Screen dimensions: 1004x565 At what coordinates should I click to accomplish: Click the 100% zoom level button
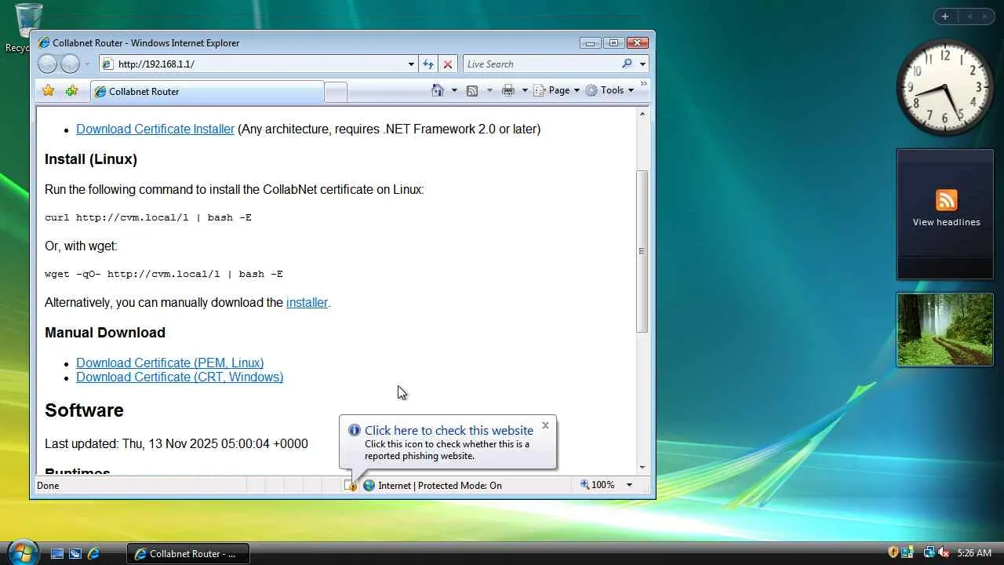(598, 485)
